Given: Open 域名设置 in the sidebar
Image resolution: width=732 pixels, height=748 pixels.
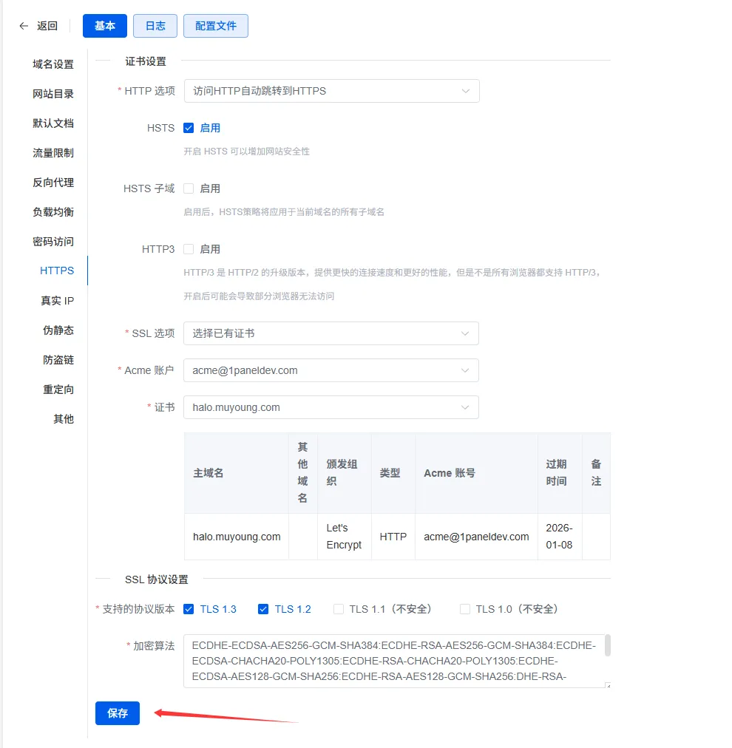Looking at the screenshot, I should click(x=53, y=64).
